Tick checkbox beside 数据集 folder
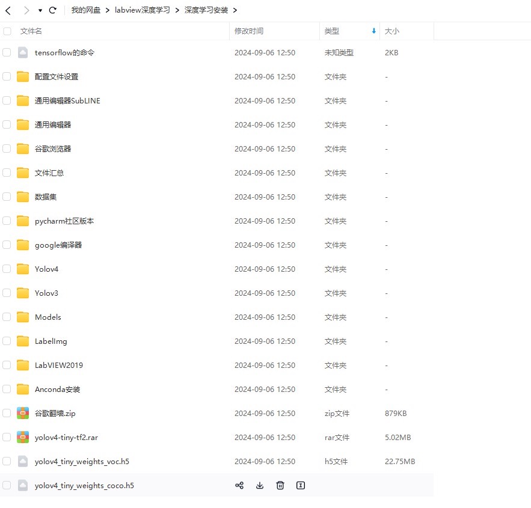This screenshot has height=508, width=531. 7,197
